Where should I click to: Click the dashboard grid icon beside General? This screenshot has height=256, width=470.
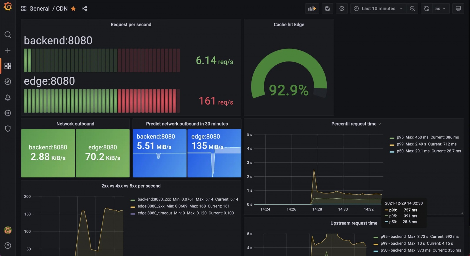24,9
